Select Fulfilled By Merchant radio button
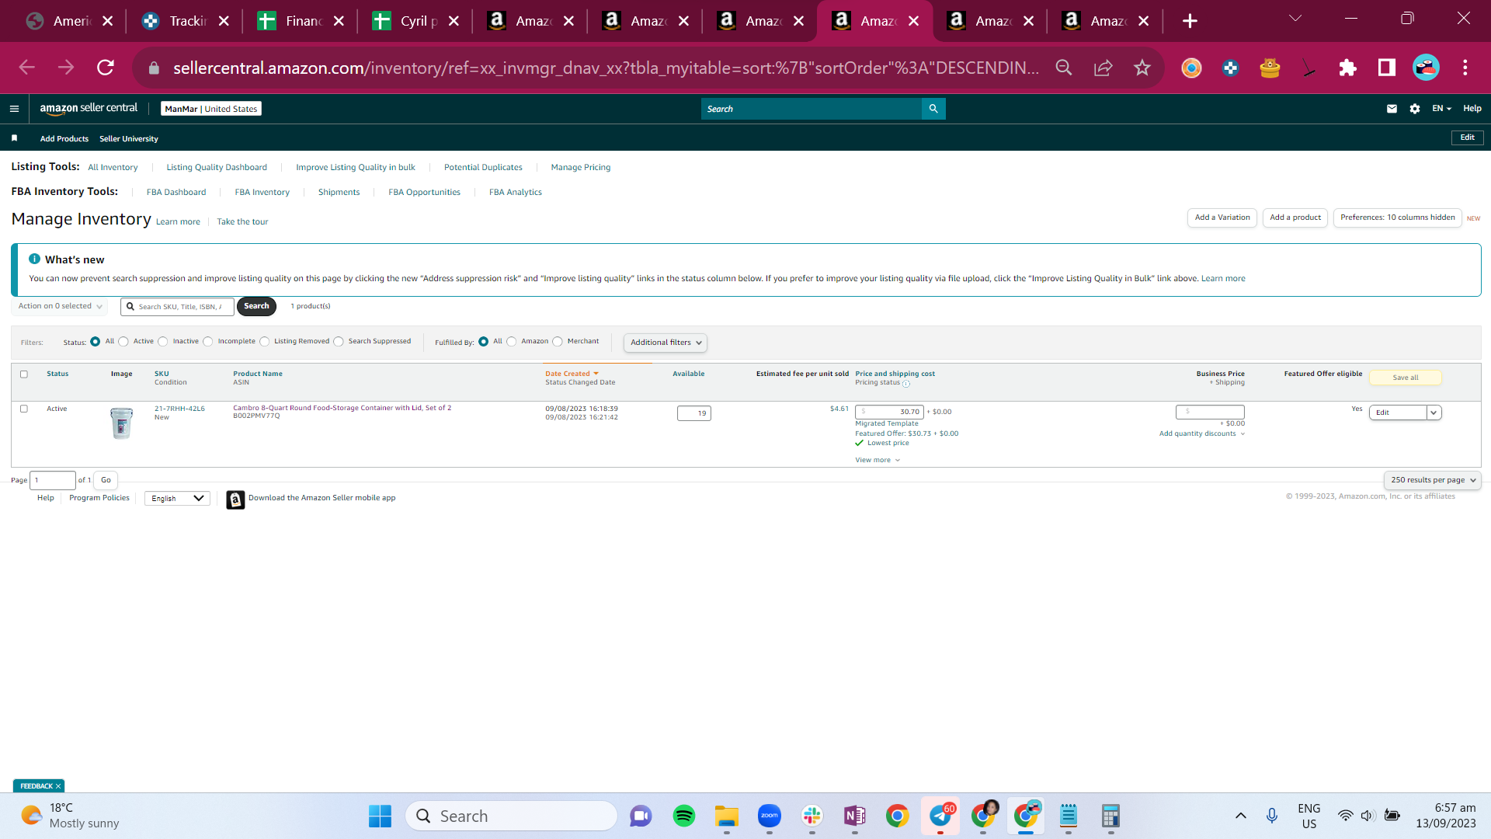 pos(558,342)
